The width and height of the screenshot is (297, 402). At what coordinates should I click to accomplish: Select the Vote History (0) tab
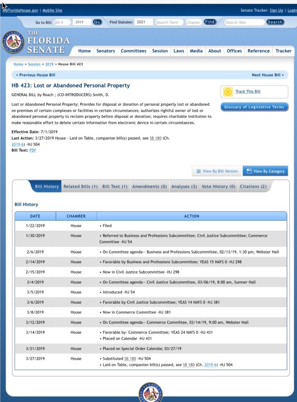coord(218,187)
